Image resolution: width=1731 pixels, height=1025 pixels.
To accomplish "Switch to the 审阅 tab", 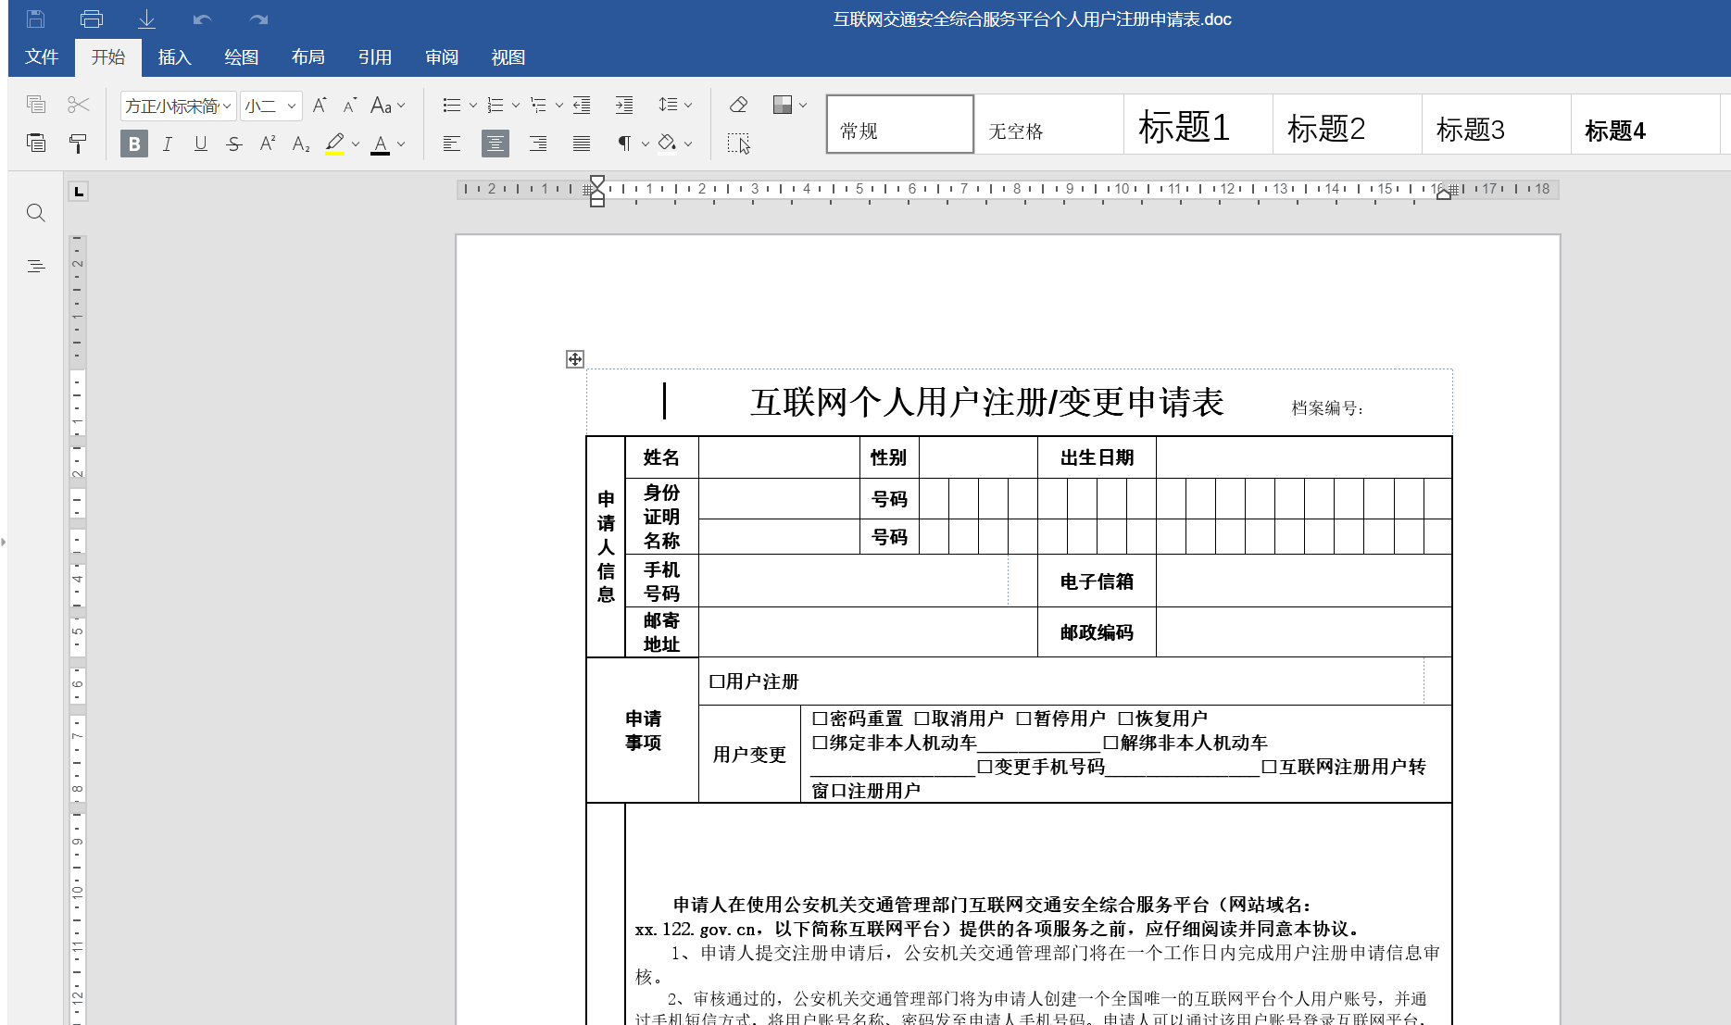I will [441, 57].
